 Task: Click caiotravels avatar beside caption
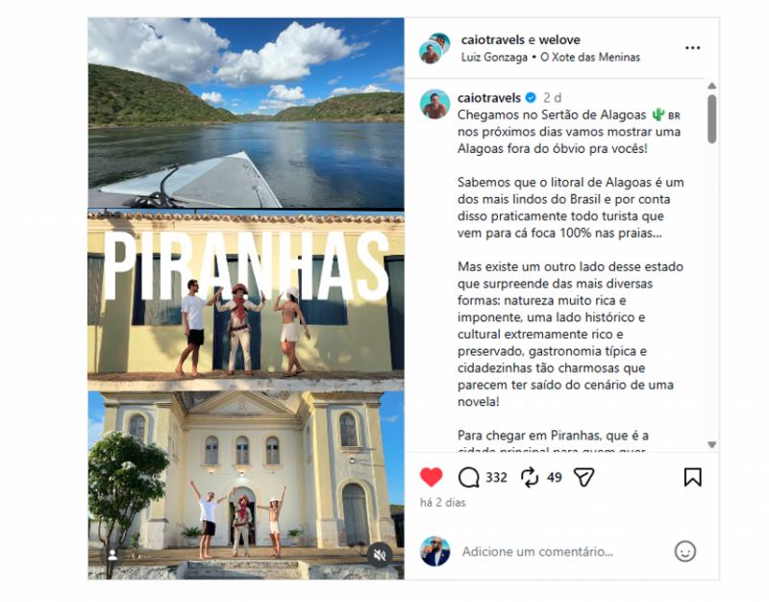(x=434, y=104)
